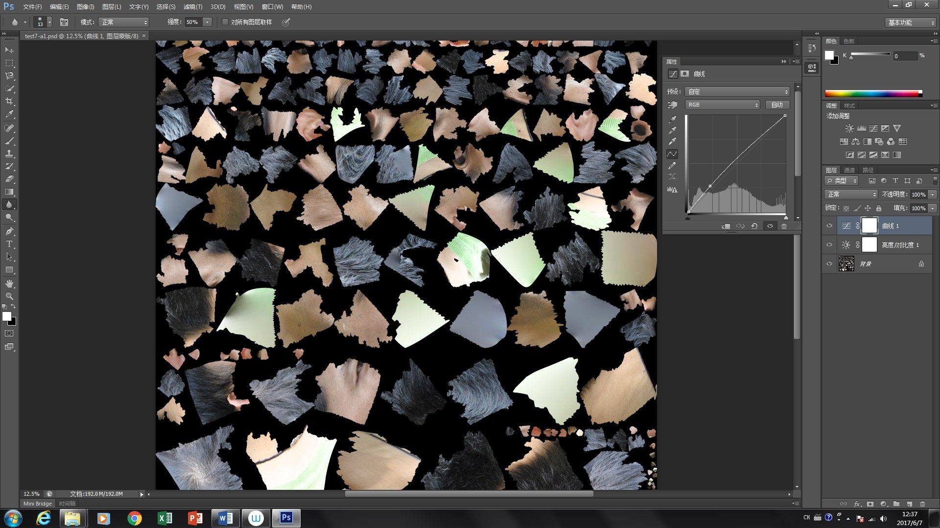Open the blend mode dropdown showing 正常
This screenshot has height=528, width=940.
coord(850,194)
